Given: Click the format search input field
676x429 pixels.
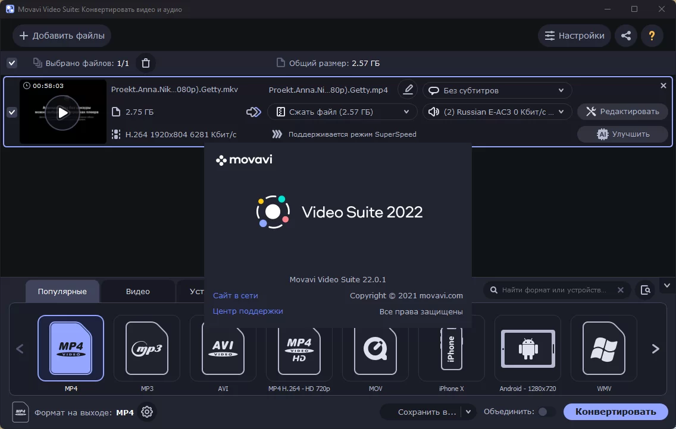Looking at the screenshot, I should (x=553, y=290).
